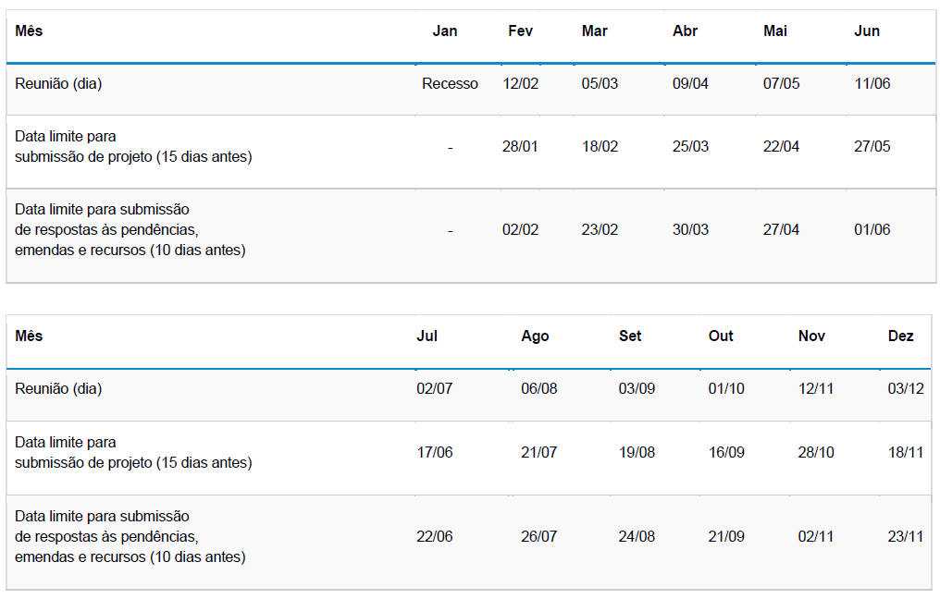The width and height of the screenshot is (940, 599).
Task: Click the Jun column header
Action: 867,31
